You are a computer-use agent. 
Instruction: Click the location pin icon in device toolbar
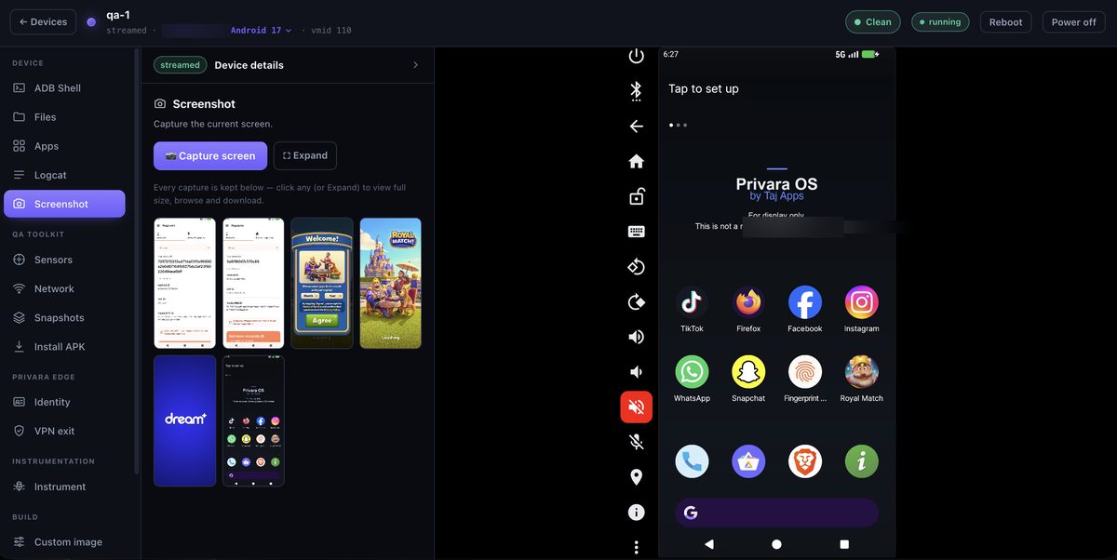[x=637, y=477]
